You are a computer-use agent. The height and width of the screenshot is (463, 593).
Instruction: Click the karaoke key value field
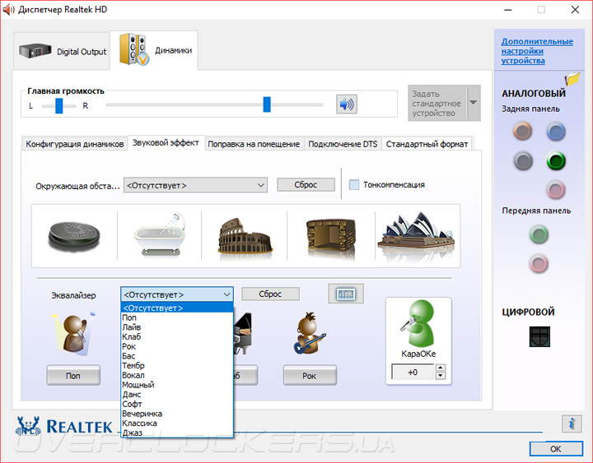tap(413, 372)
